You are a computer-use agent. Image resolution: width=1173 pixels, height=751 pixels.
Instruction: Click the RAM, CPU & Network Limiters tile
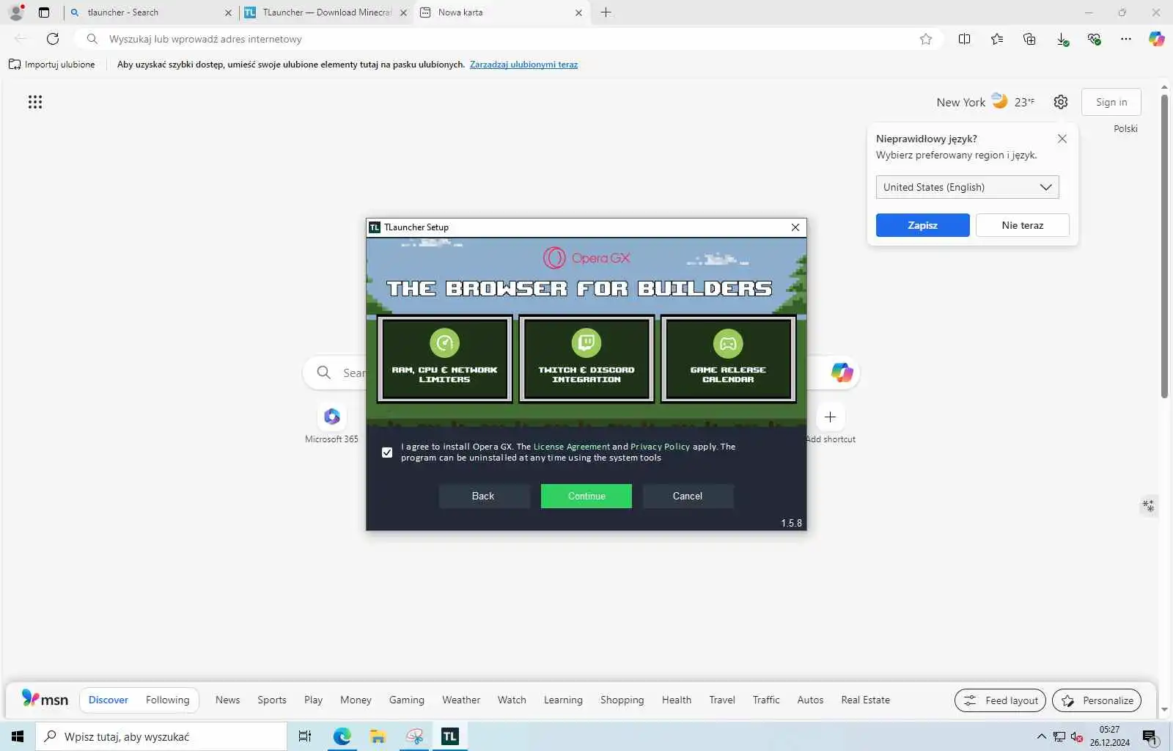444,359
